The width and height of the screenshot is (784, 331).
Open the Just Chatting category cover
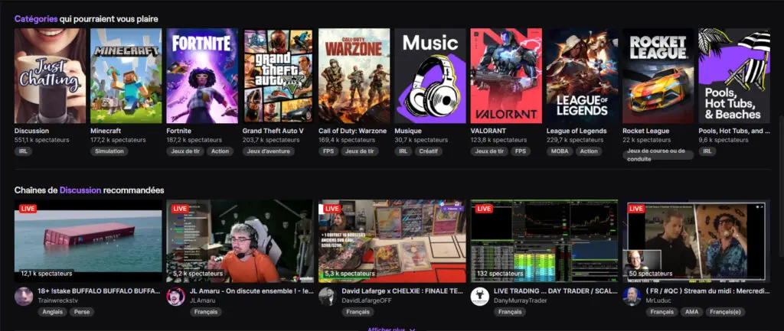coord(50,76)
